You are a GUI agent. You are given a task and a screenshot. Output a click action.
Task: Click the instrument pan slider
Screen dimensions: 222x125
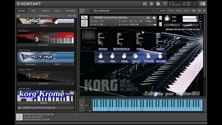(x=172, y=25)
